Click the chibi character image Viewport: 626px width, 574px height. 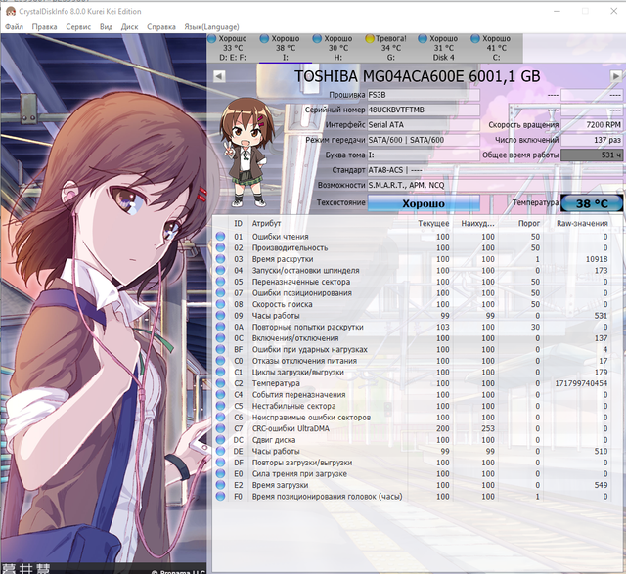pyautogui.click(x=247, y=153)
